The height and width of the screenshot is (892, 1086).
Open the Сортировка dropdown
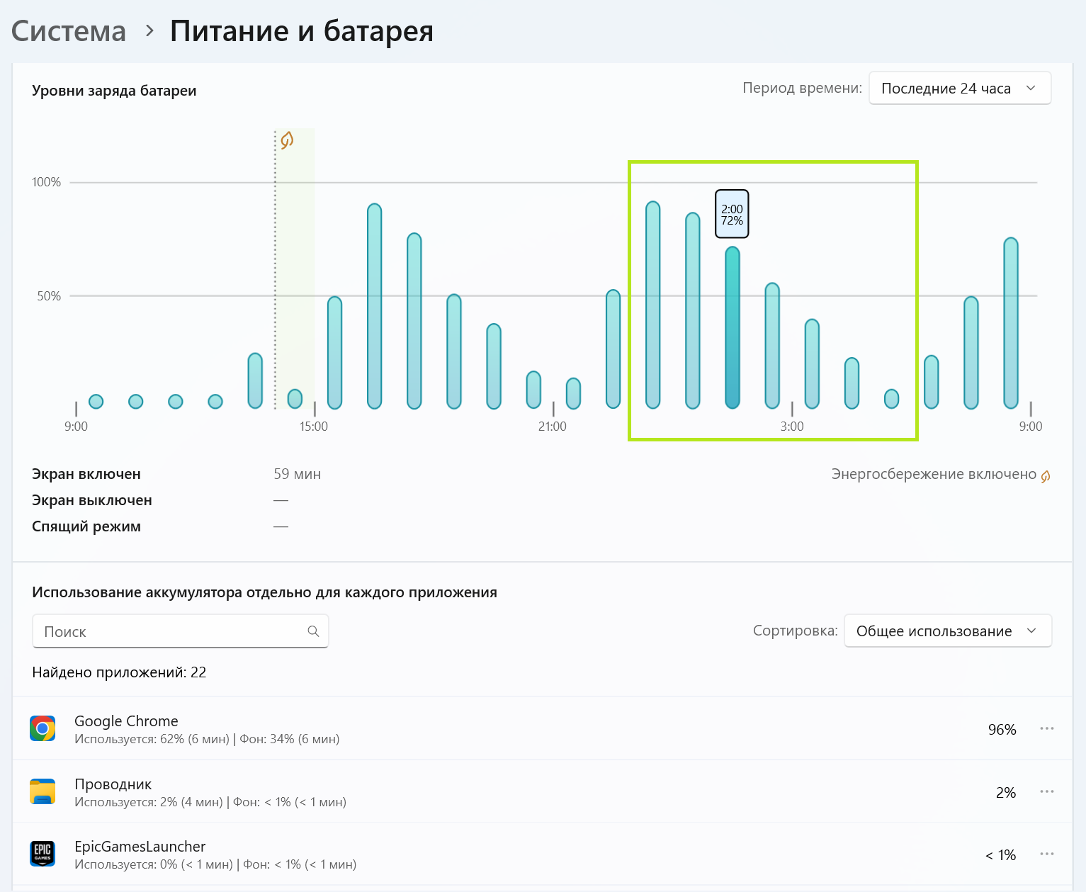(x=948, y=631)
